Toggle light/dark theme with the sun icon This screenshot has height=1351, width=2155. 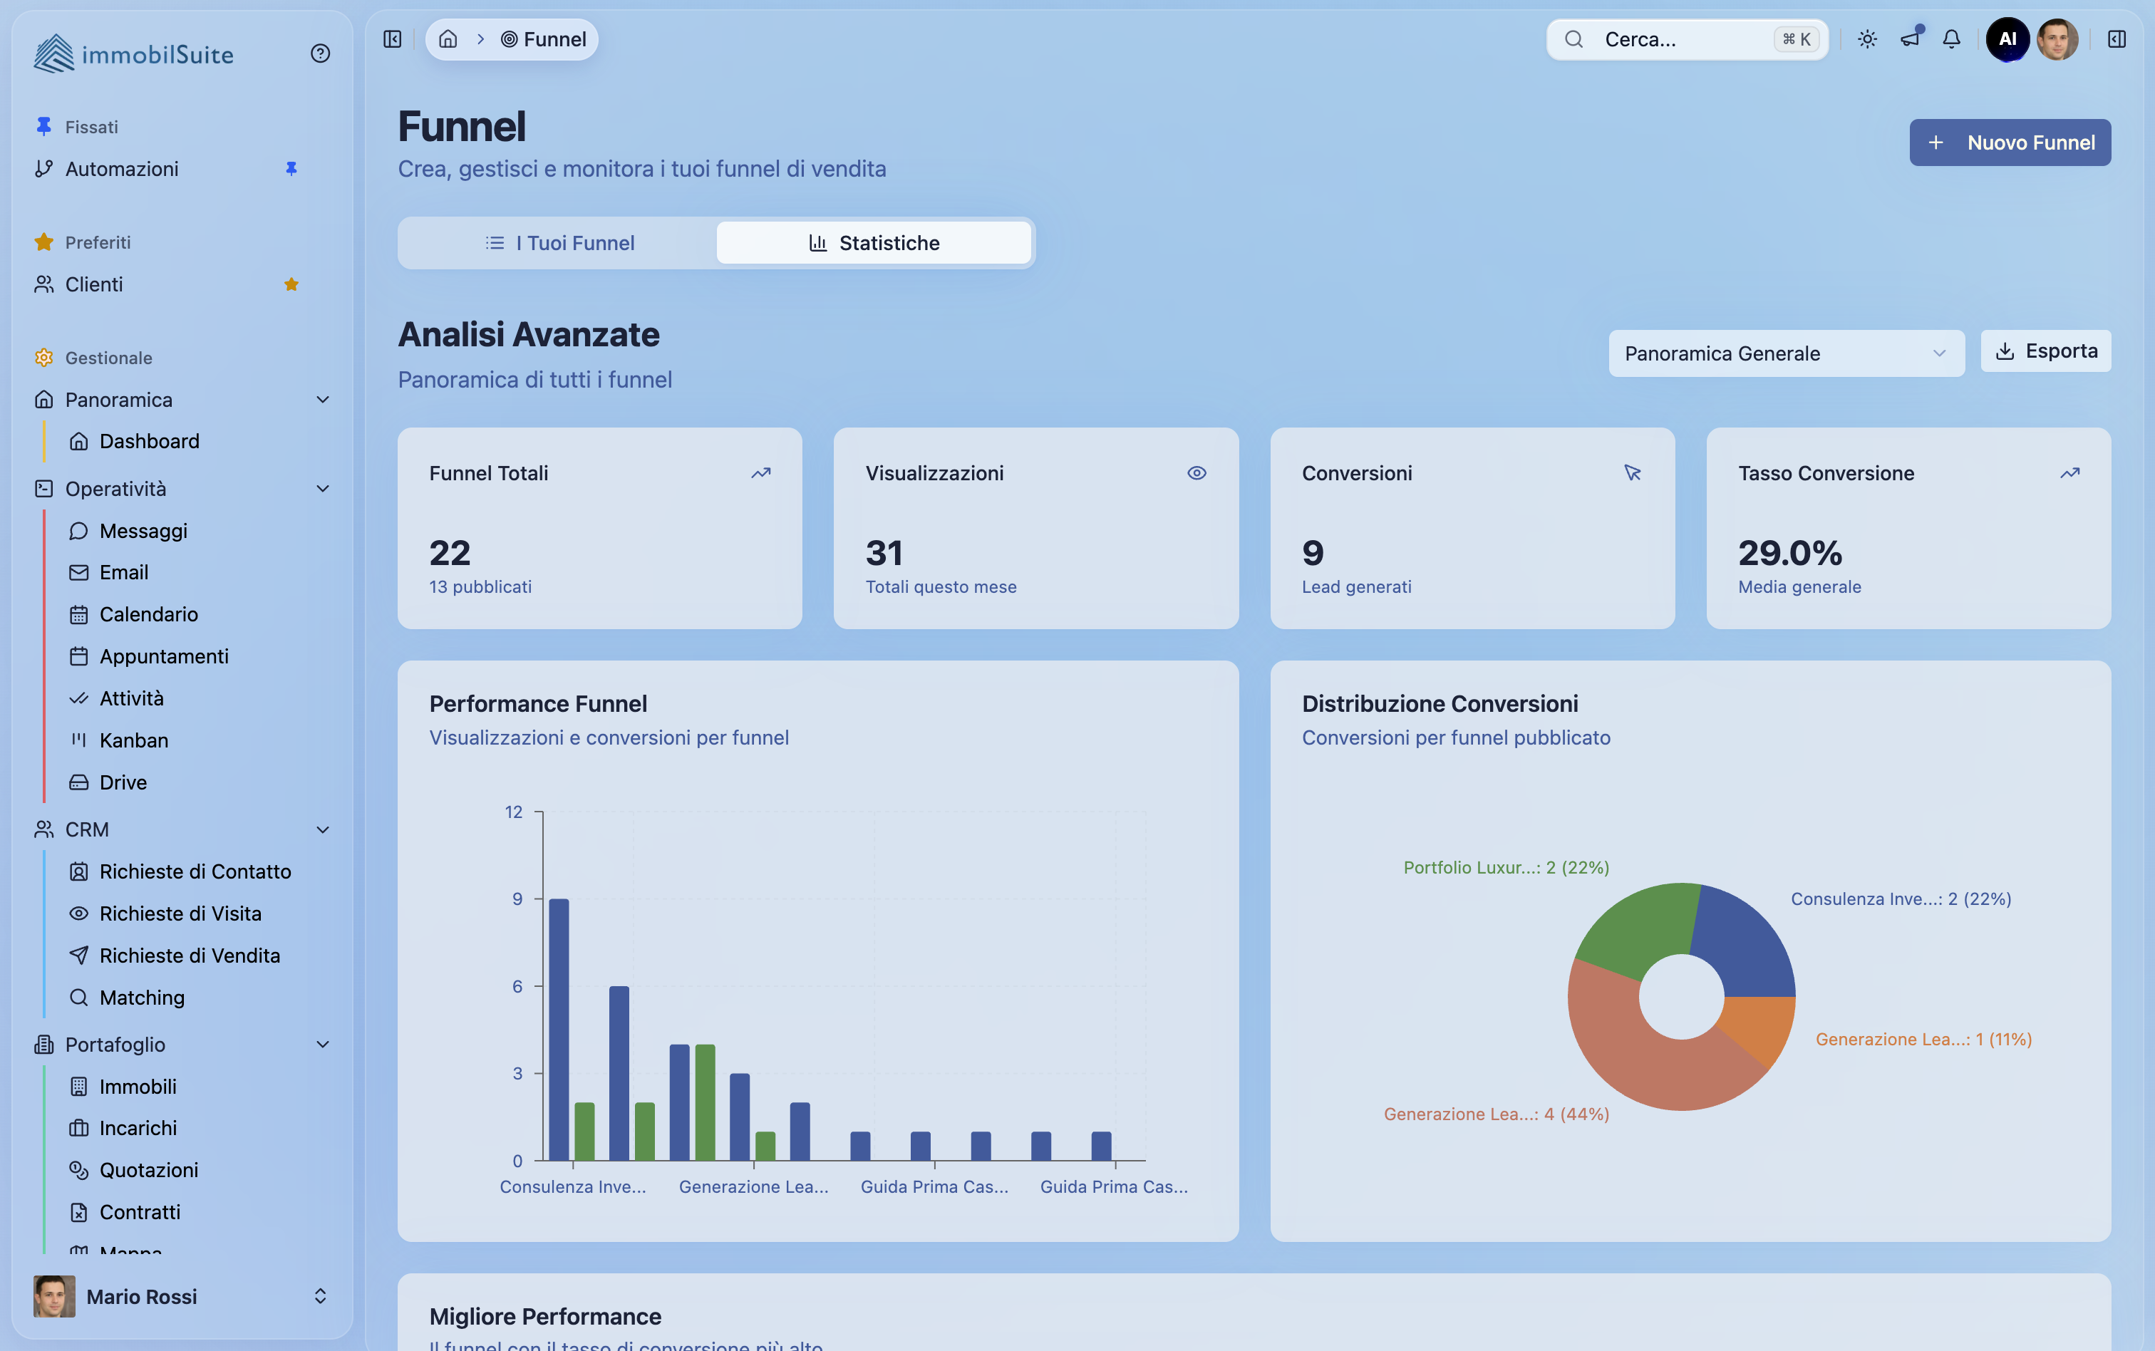pos(1867,38)
